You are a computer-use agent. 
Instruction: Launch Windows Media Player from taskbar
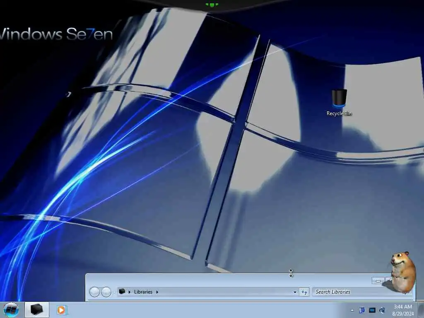pos(61,310)
